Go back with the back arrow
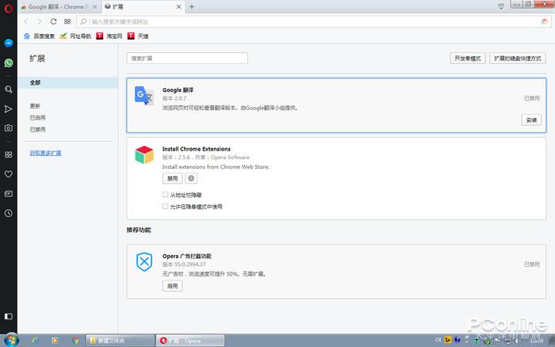The image size is (555, 347). (26, 21)
